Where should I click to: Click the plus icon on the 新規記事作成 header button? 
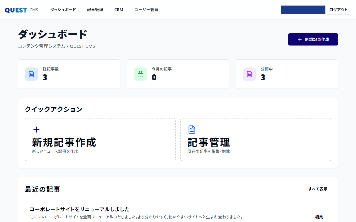click(300, 39)
